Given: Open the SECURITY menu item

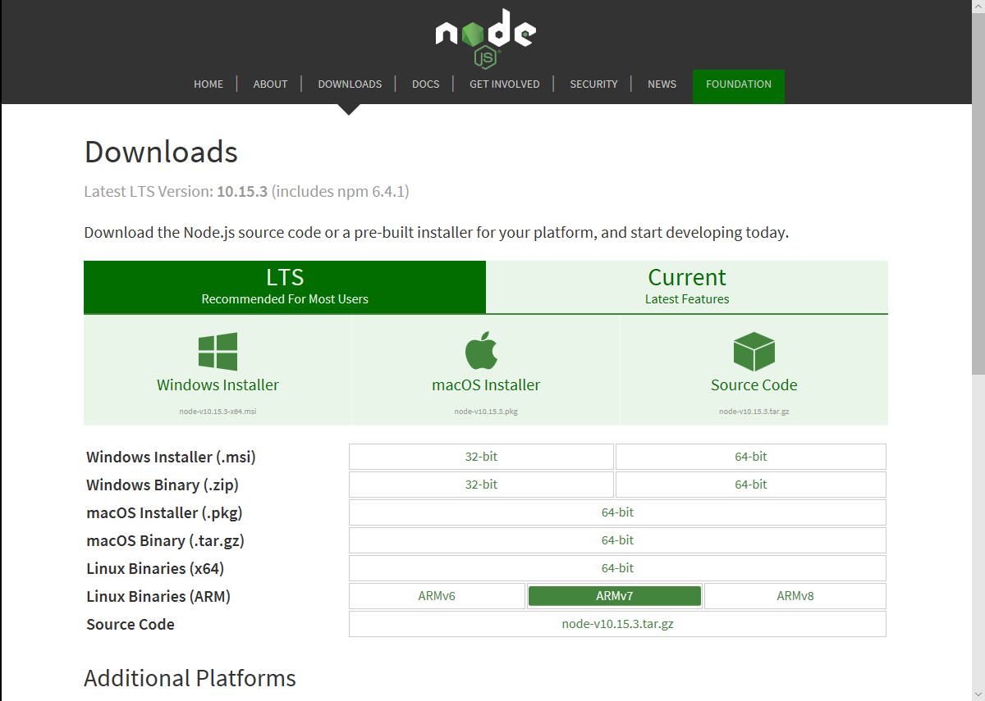Looking at the screenshot, I should coord(593,84).
